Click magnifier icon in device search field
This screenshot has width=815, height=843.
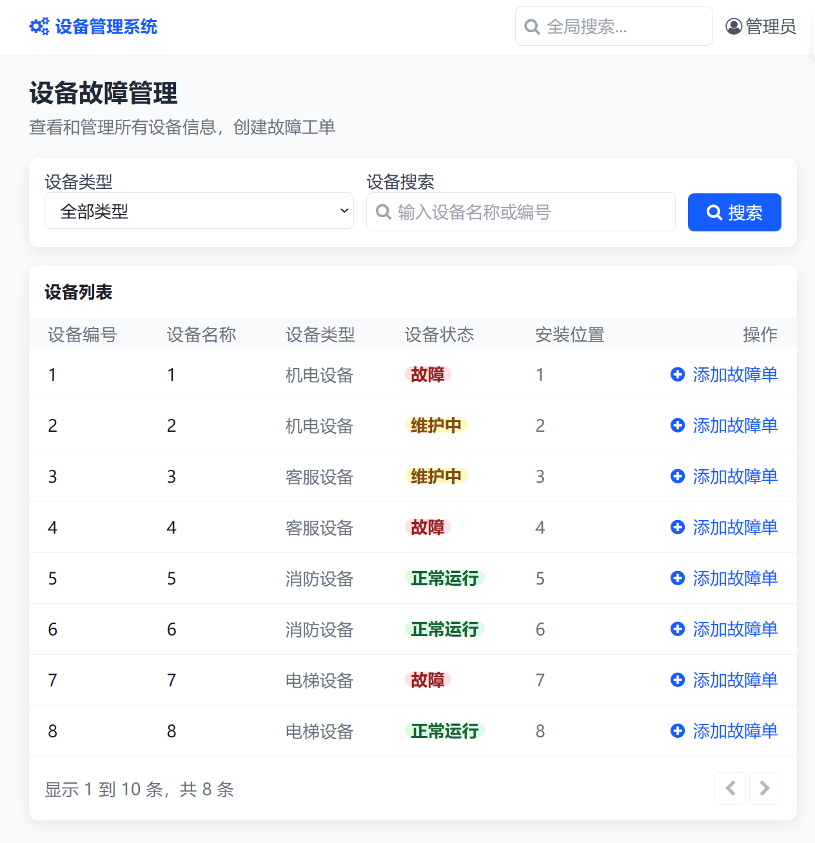click(x=384, y=212)
